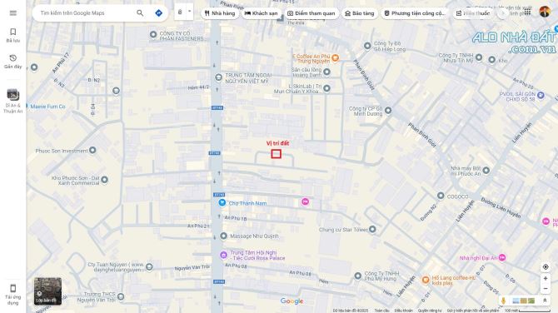
Task: Select Công Ty TNHH Phú Mỹ Hưng pin
Action: pyautogui.click(x=357, y=276)
